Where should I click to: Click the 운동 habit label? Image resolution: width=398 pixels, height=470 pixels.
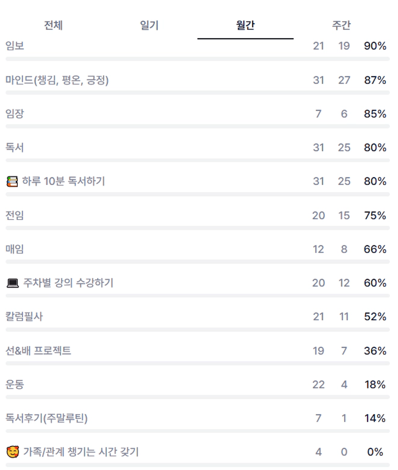pyautogui.click(x=15, y=385)
